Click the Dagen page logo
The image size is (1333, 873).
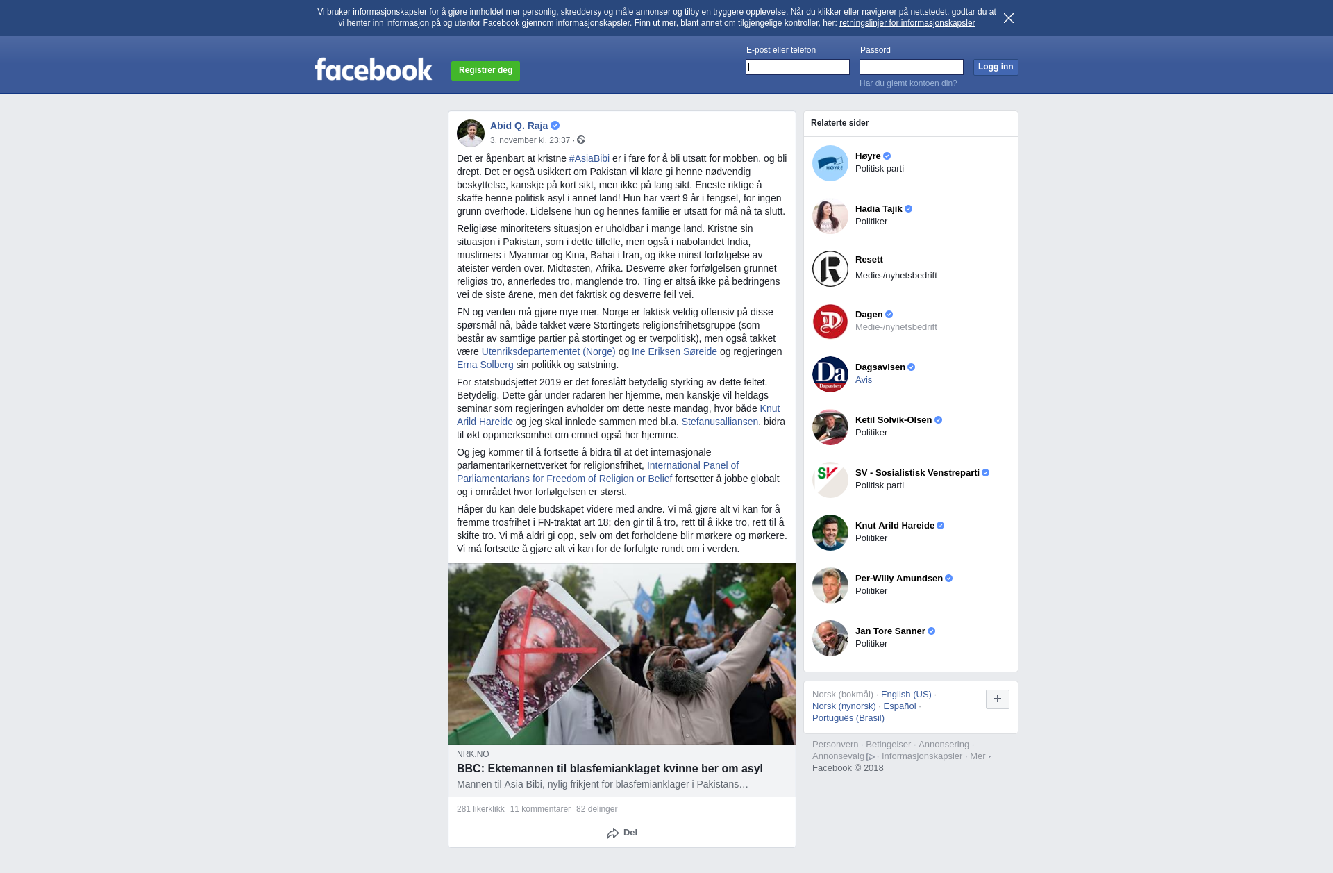click(830, 322)
